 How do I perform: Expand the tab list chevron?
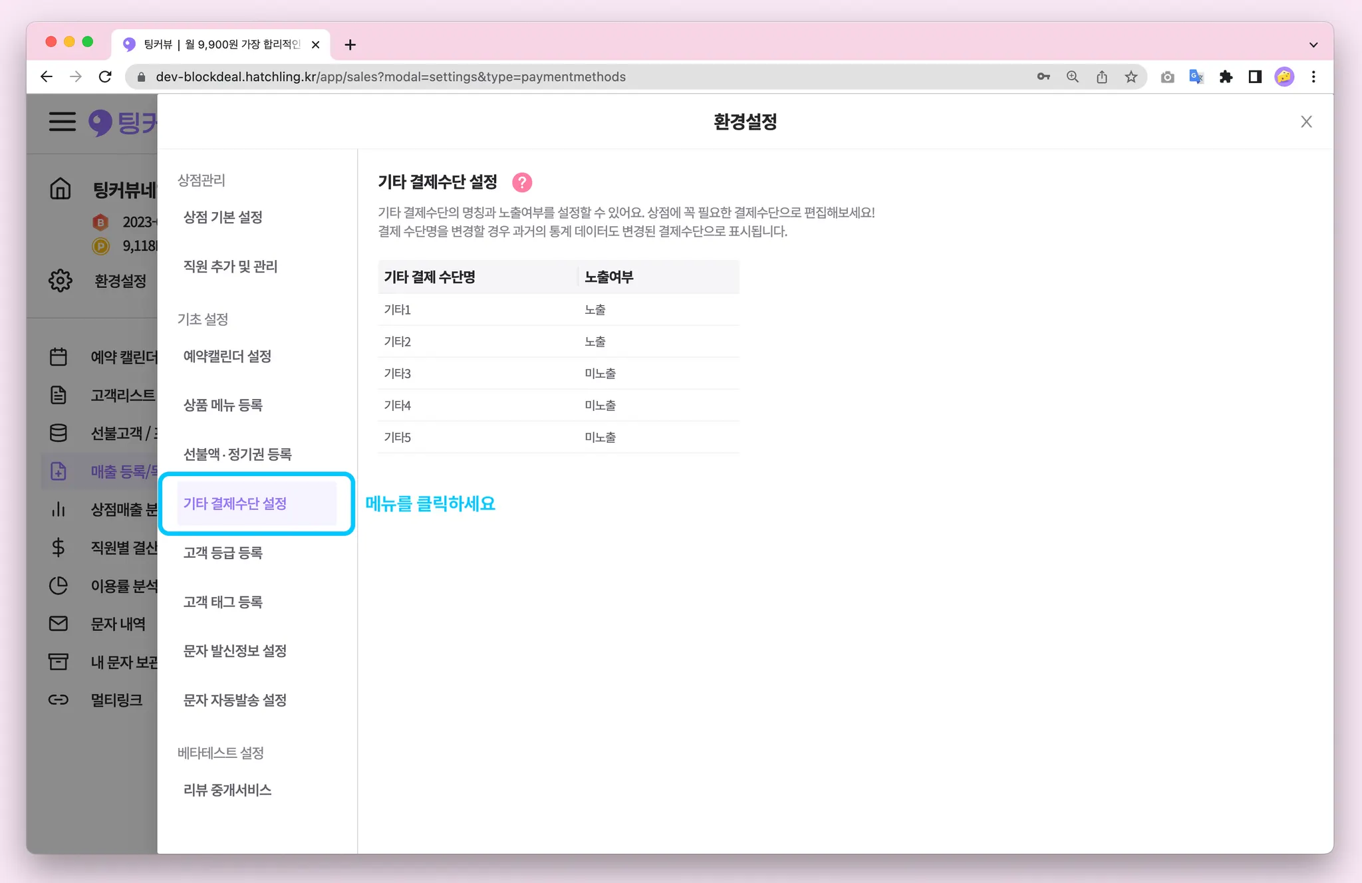point(1313,45)
